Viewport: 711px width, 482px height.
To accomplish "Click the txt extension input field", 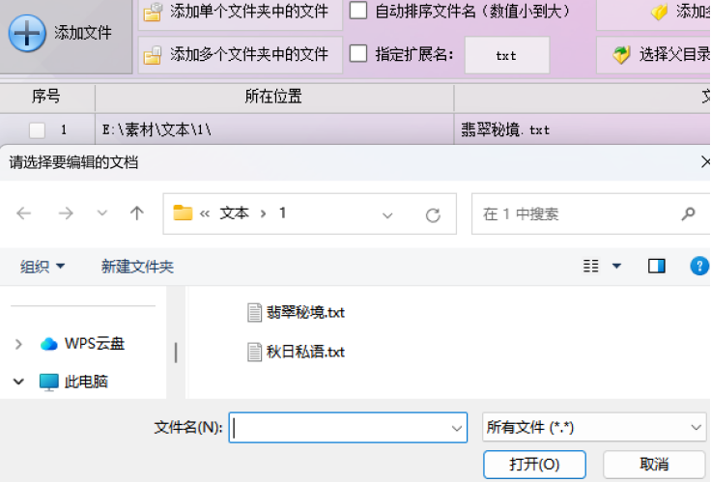I will [x=507, y=55].
